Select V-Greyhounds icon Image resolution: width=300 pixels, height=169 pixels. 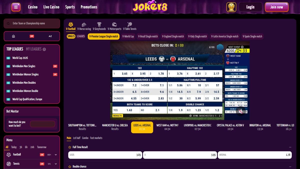click(99, 25)
